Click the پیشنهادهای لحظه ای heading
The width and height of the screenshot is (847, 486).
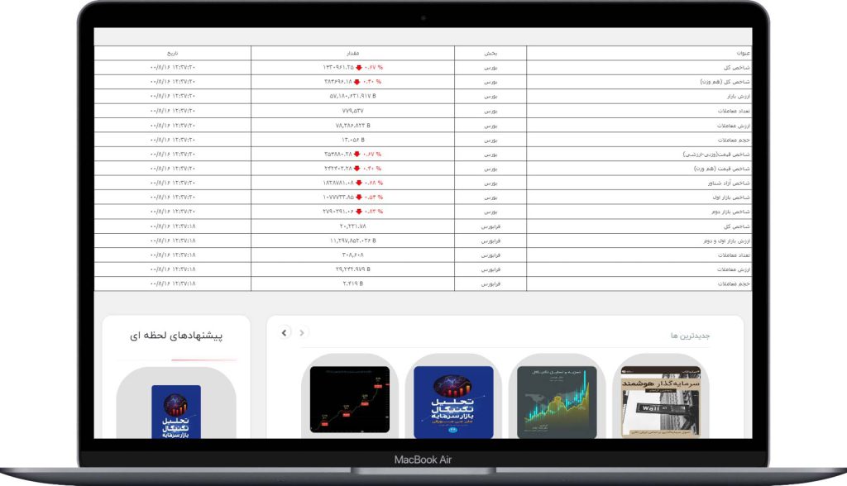click(176, 336)
